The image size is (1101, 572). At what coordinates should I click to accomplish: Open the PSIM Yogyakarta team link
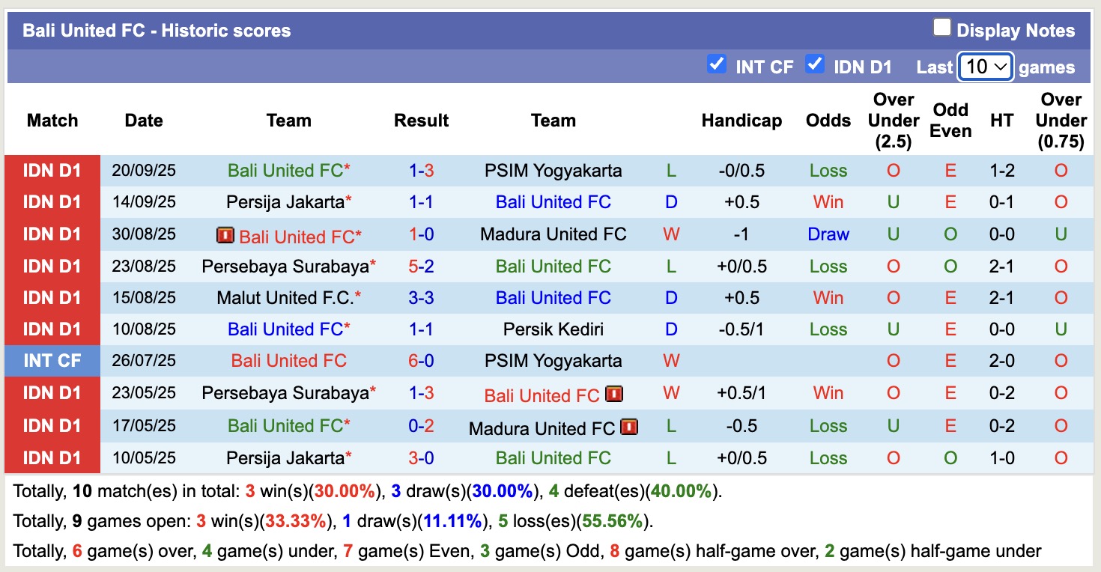tap(554, 170)
